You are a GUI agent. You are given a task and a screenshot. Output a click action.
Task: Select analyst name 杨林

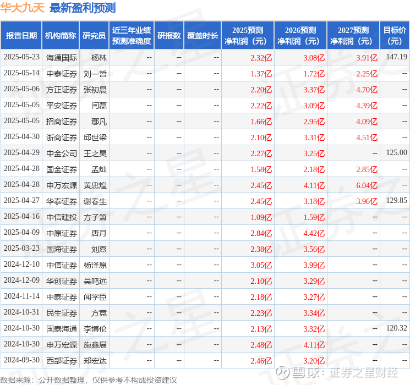click(x=99, y=58)
